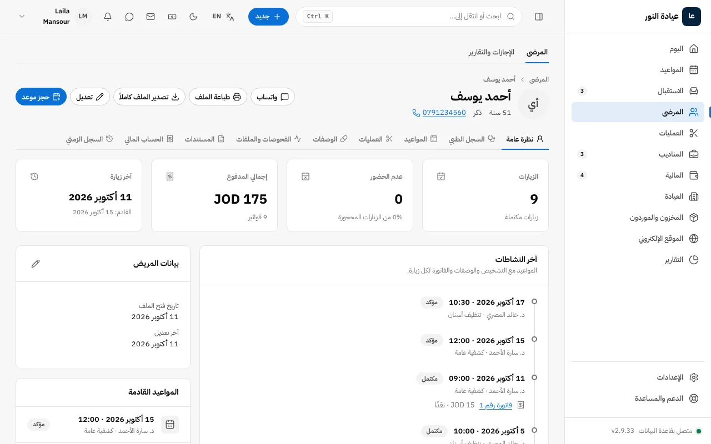
Task: Open الدعم والمساعدة help
Action: tap(638, 398)
